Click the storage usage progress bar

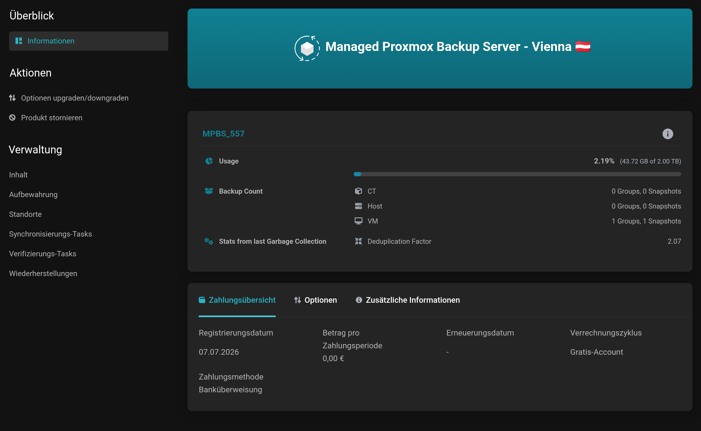click(517, 174)
